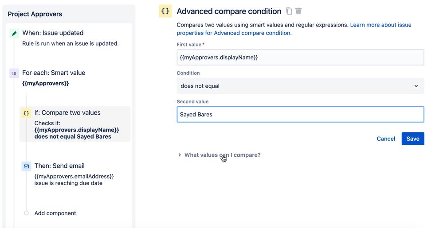Viewport: 443px width, 228px height.
Task: Click the Send email envelope icon
Action: 26,166
